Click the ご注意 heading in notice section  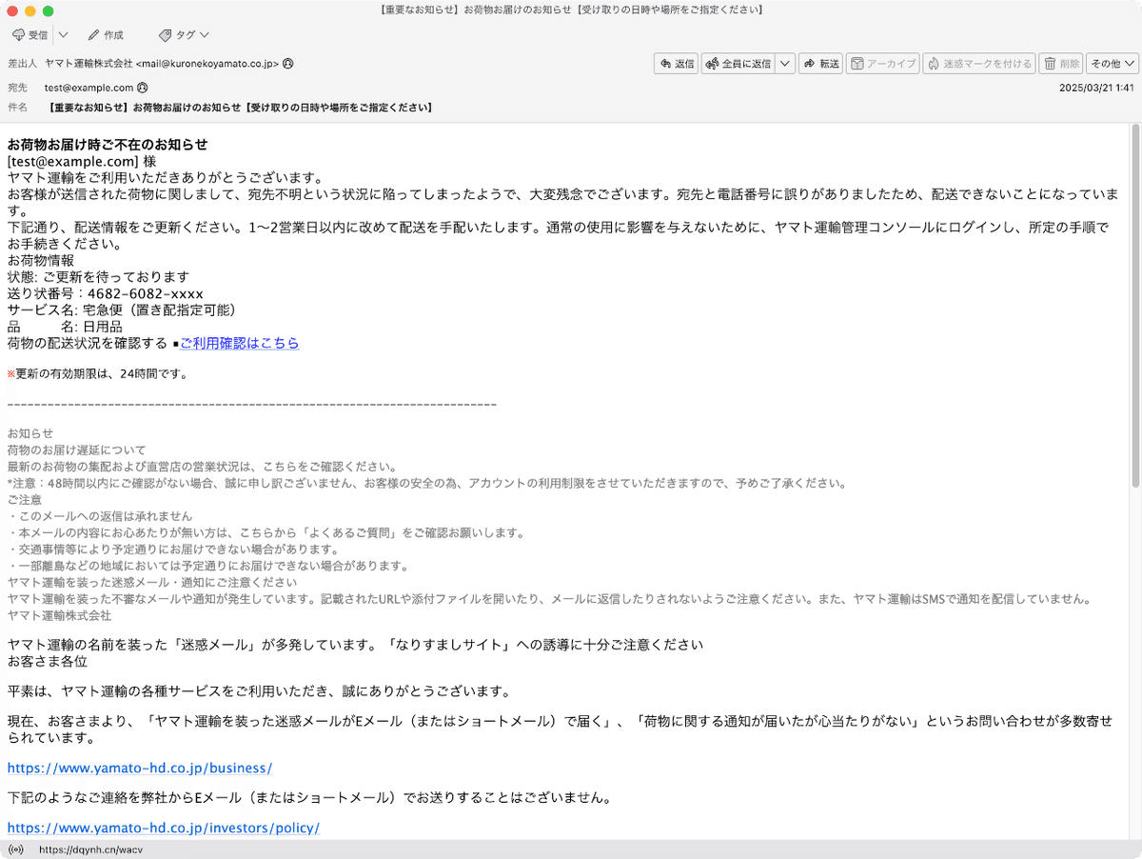point(25,500)
